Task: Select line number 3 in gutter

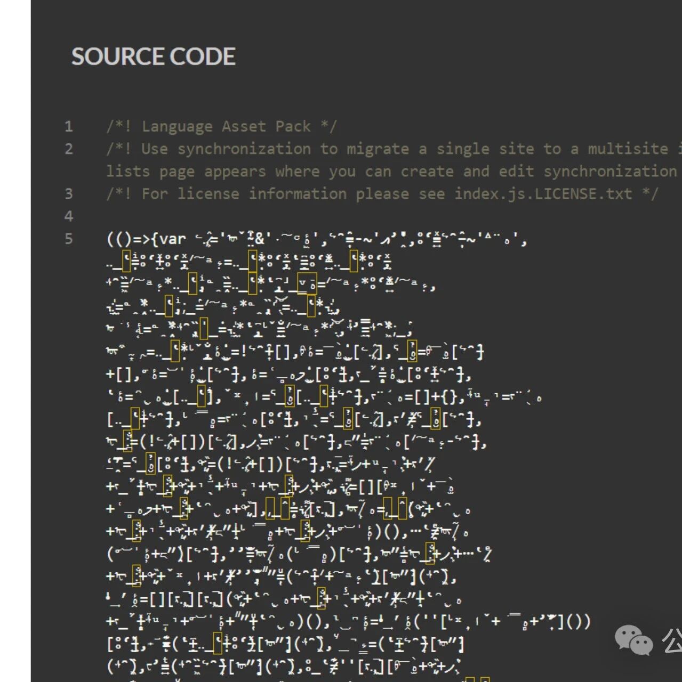Action: [69, 194]
